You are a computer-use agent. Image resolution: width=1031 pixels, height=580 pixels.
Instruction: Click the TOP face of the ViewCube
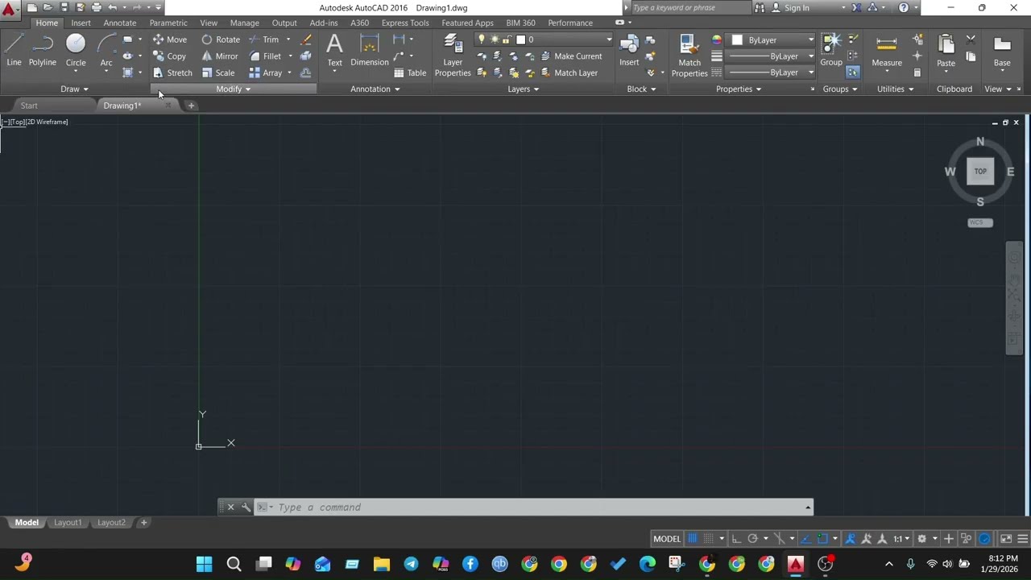click(x=980, y=171)
